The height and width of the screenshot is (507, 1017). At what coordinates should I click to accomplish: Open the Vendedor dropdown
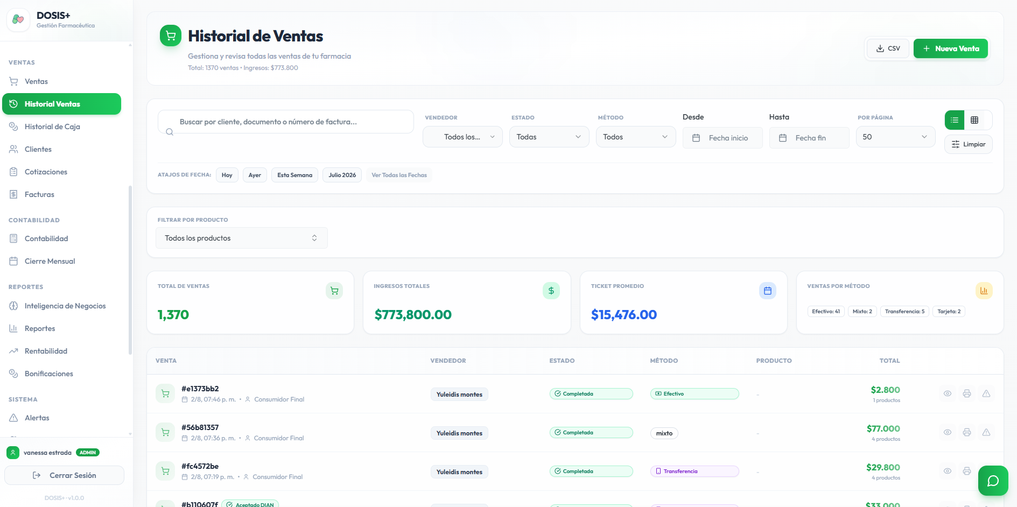click(462, 137)
